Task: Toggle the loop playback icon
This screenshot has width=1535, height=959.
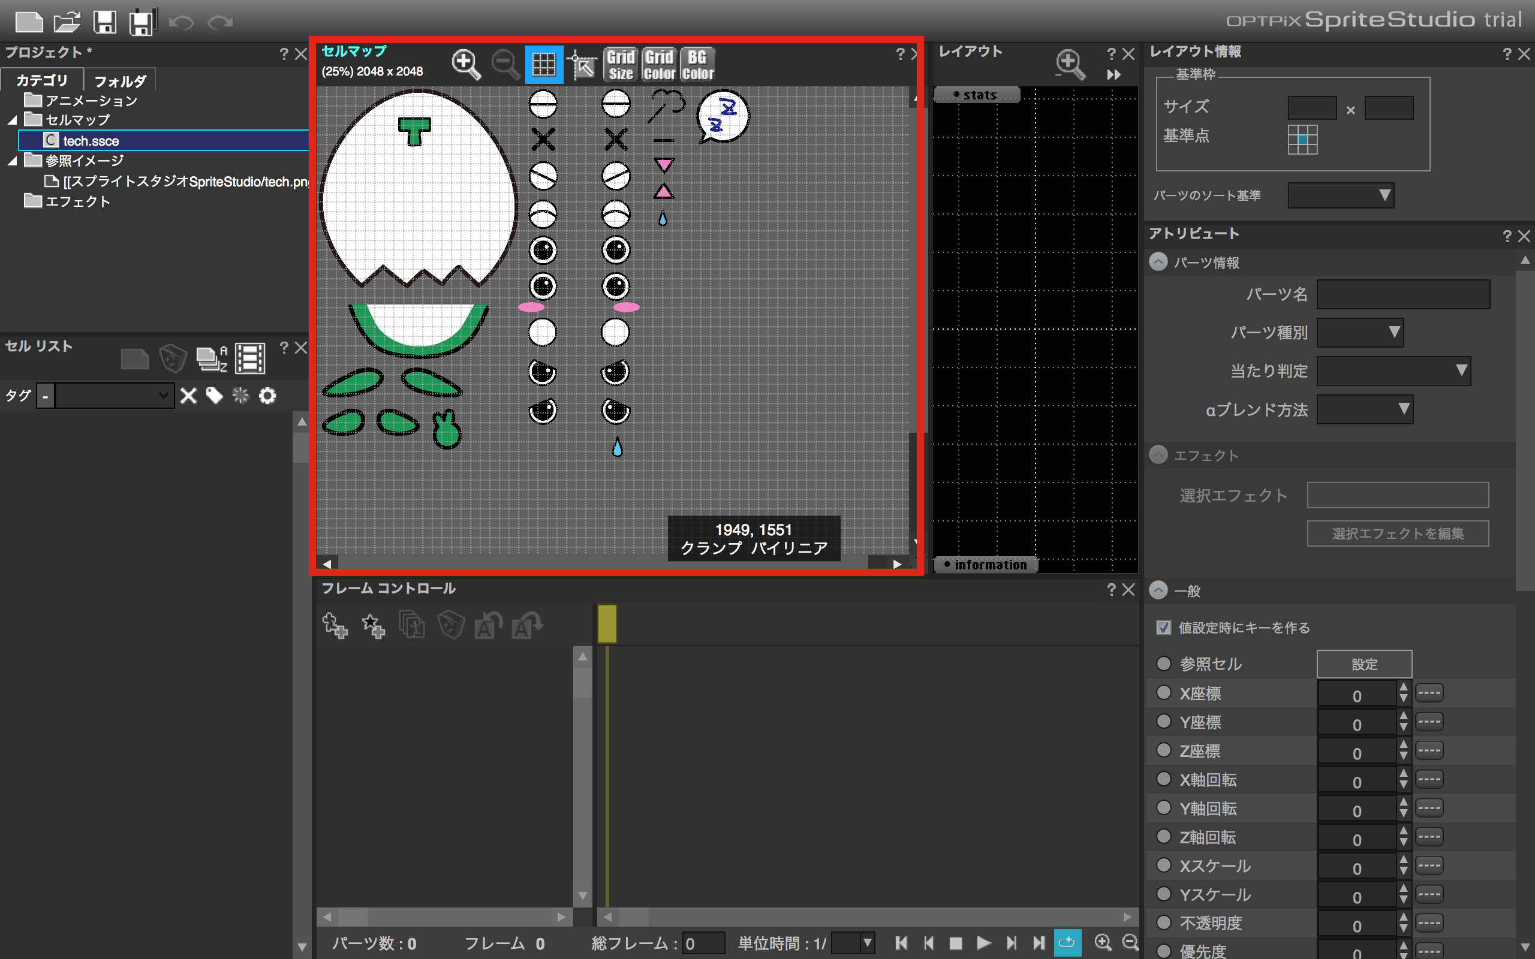Action: pyautogui.click(x=1067, y=942)
